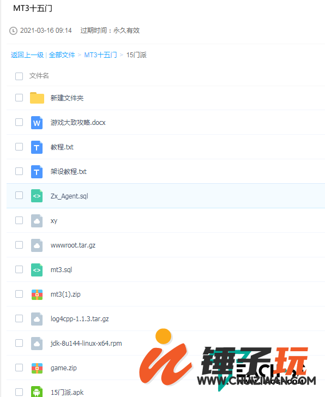
Task: Click the Word icon for 游戏大致攻略.docx
Action: point(37,123)
